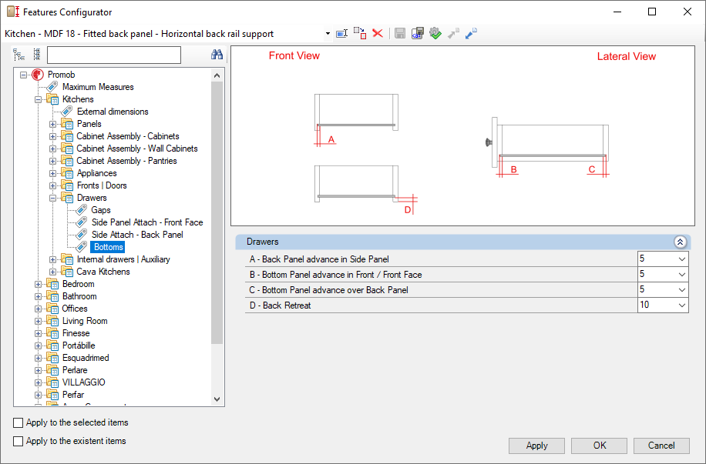The image size is (706, 464).
Task: Select Internal drawers | Auxiliary item
Action: 123,259
